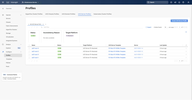Click the Status column header
Viewport: 192px width, 100px height.
(59, 45)
